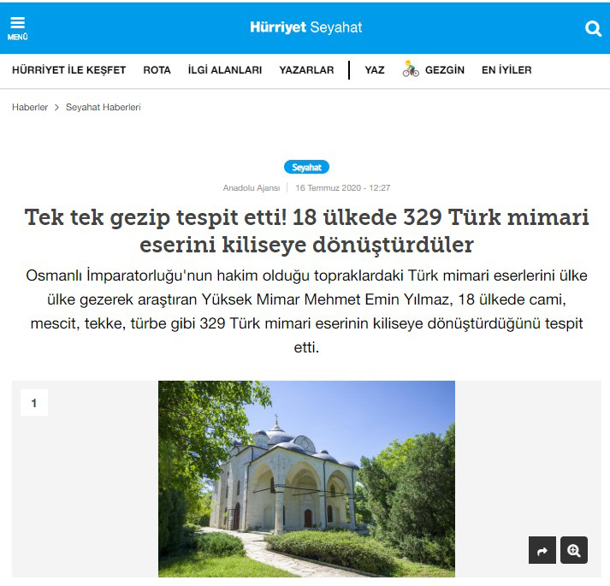Screen dimensions: 610x586
Task: Open the GEZGİN section
Action: tap(445, 70)
